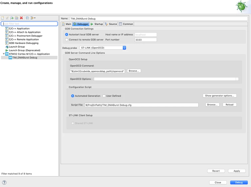Choose the User Defined script option
Screen dimensions: 251x187
104,96
